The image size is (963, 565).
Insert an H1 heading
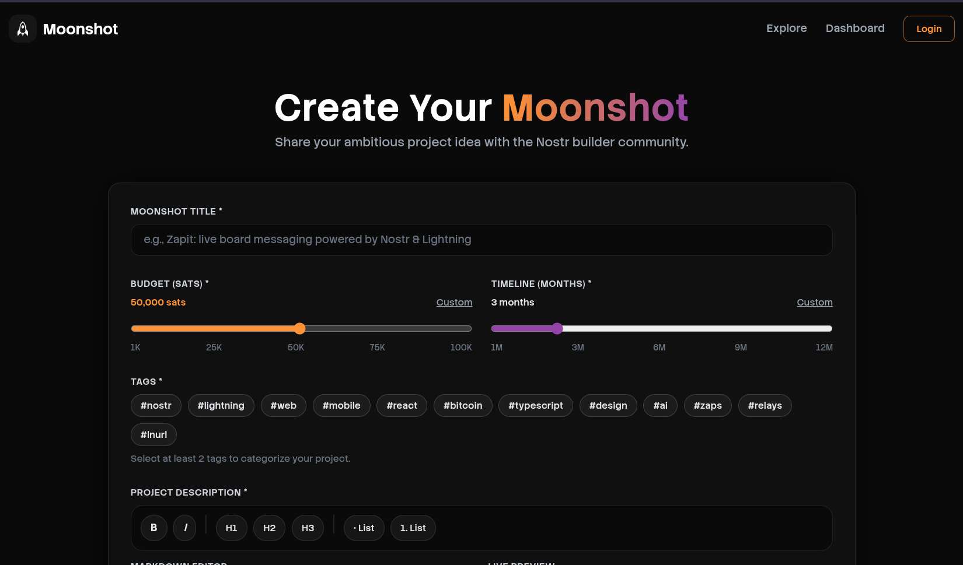pos(231,528)
